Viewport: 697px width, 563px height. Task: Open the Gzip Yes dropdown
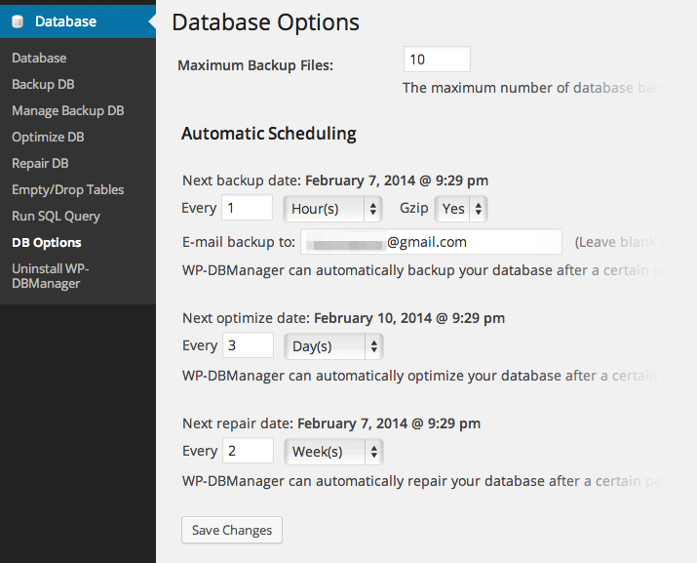tap(463, 208)
